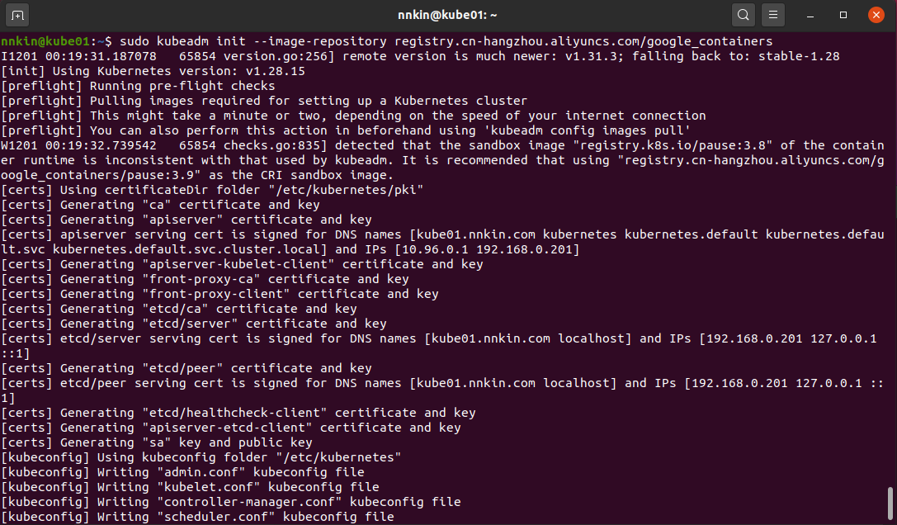This screenshot has width=897, height=525.
Task: Maximize the terminal window
Action: [x=843, y=15]
